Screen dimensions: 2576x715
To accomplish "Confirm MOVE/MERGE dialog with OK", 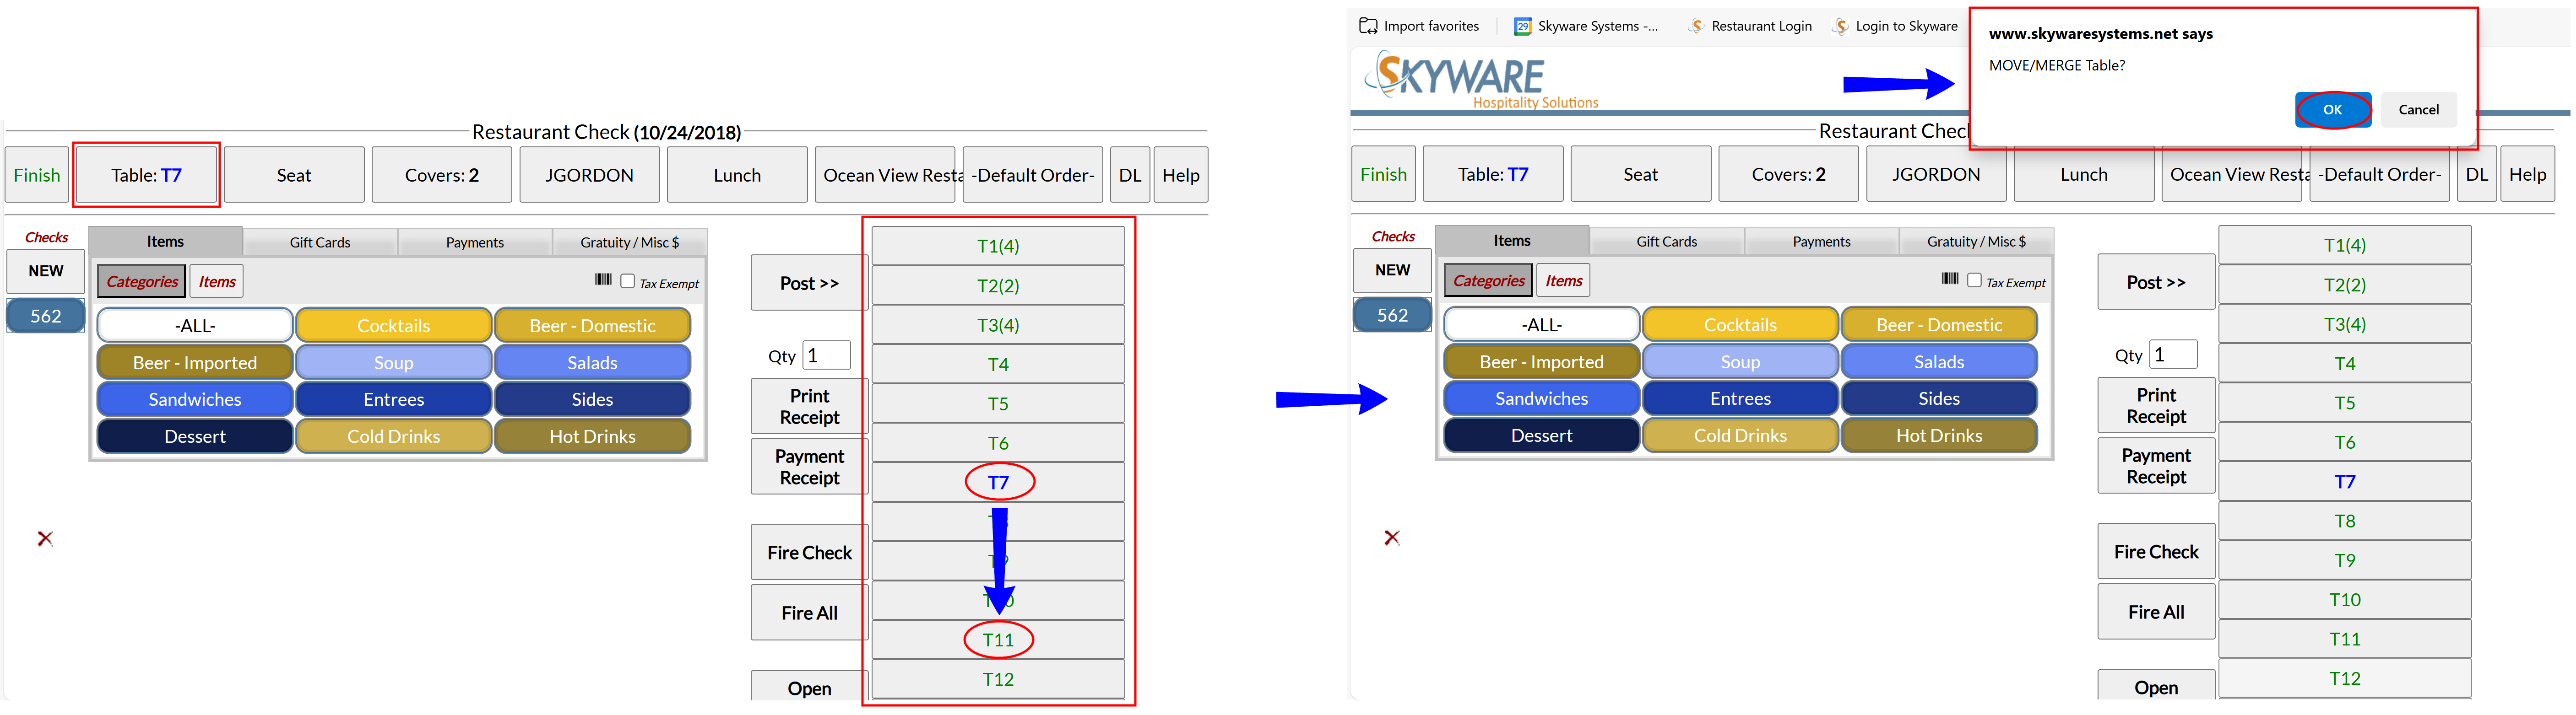I will pos(2332,110).
